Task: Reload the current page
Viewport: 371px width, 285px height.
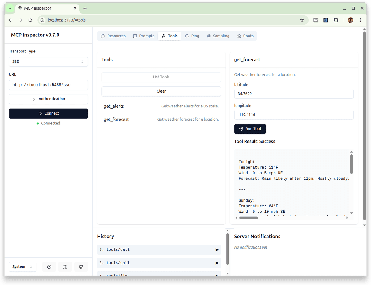Action: point(30,20)
